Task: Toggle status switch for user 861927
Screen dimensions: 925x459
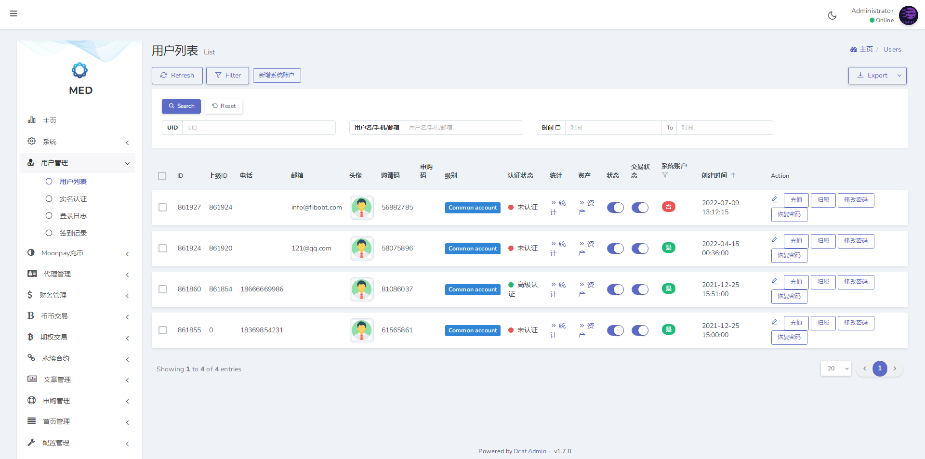Action: pos(615,208)
